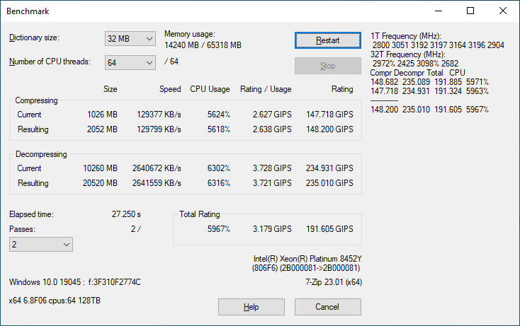The image size is (520, 326).
Task: Click the Memory usage value text
Action: click(203, 45)
